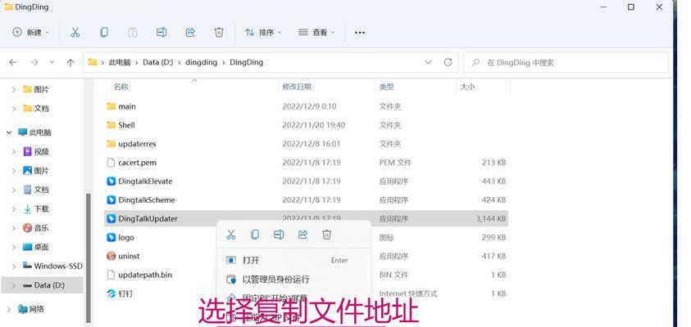Expand the 网络 tree node
Screen dimensions: 691x327
tap(9, 309)
